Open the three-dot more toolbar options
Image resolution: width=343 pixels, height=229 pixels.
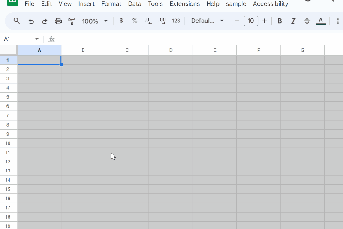point(338,21)
